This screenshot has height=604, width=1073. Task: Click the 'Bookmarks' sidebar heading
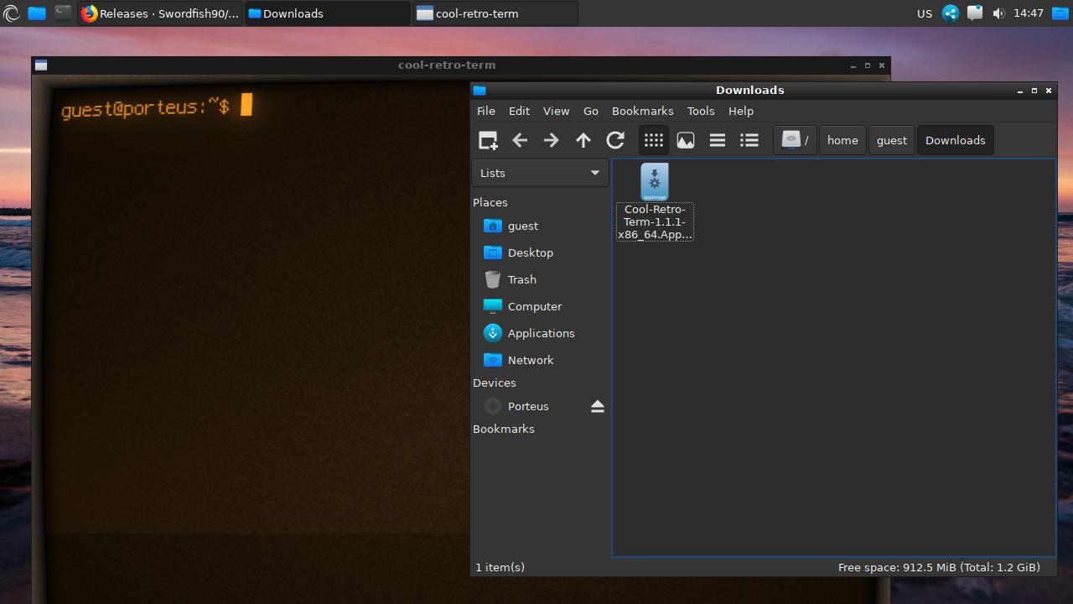[x=504, y=429]
